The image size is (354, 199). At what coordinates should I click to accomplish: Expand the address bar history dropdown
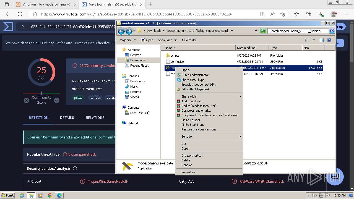pyautogui.click(x=256, y=31)
